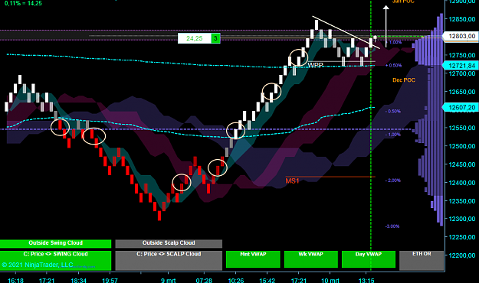Click the Outside Scalp Cloud indicator button
479x283 pixels.
[169, 243]
